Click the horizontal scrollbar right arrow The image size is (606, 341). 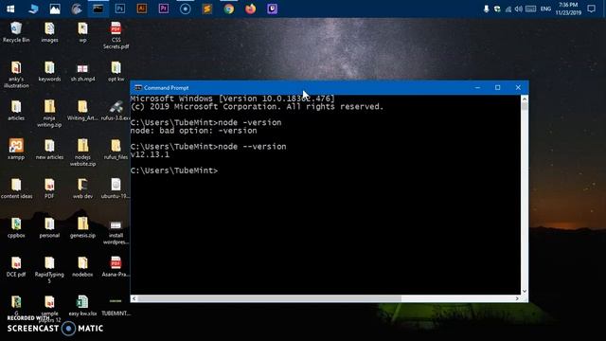(517, 298)
